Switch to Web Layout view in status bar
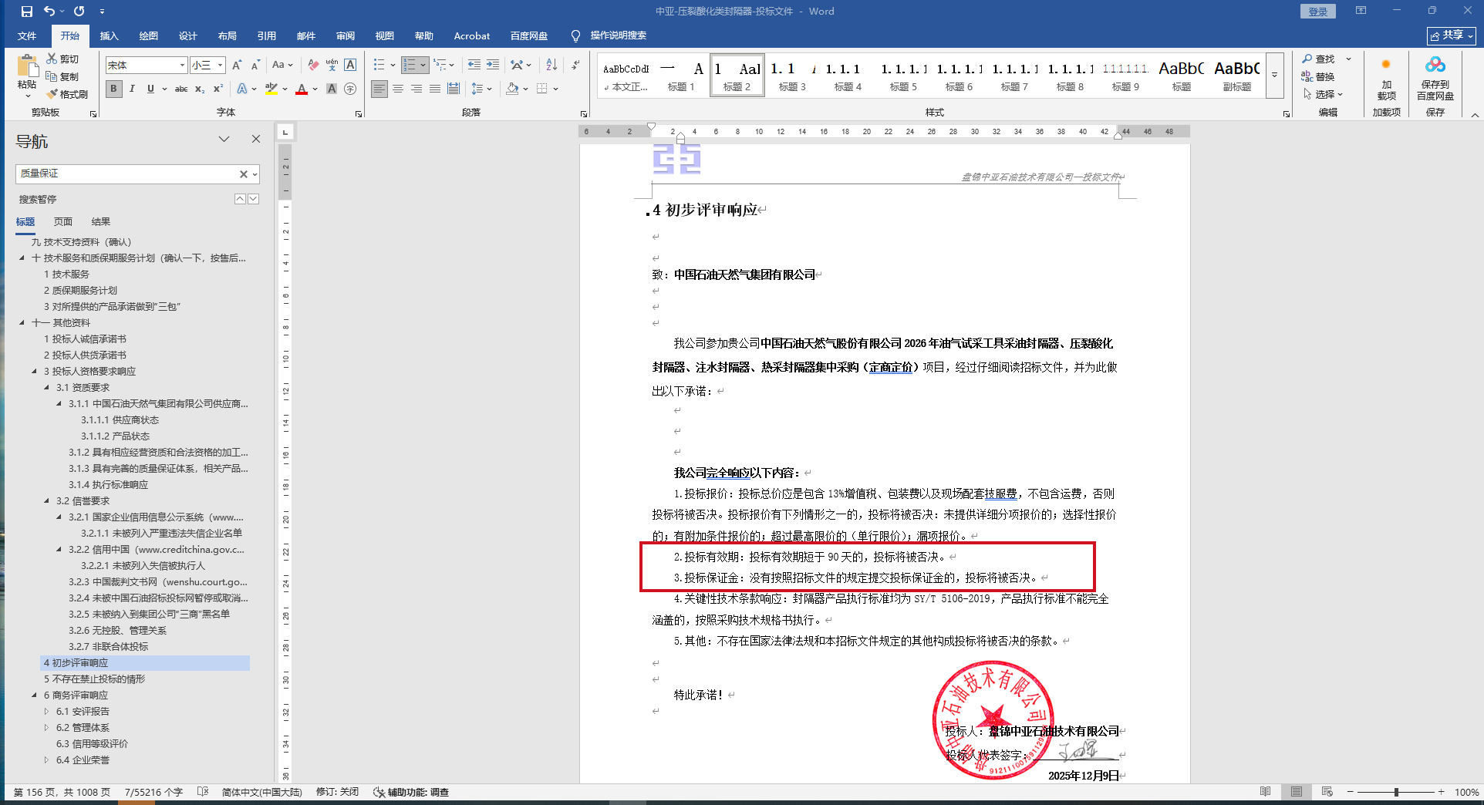Viewport: 1484px width, 805px height. click(x=1327, y=792)
